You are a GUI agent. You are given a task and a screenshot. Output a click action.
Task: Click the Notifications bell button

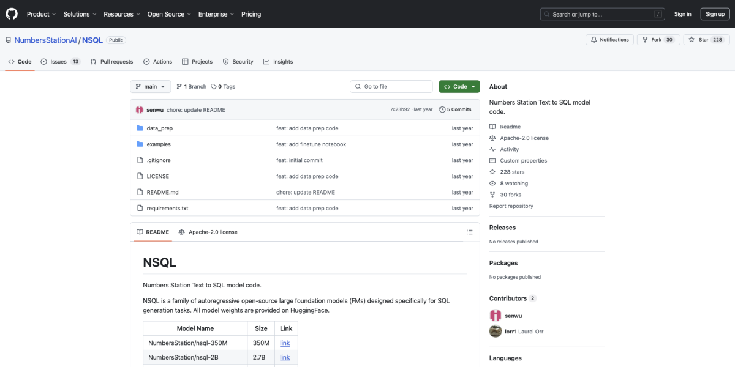coord(609,40)
